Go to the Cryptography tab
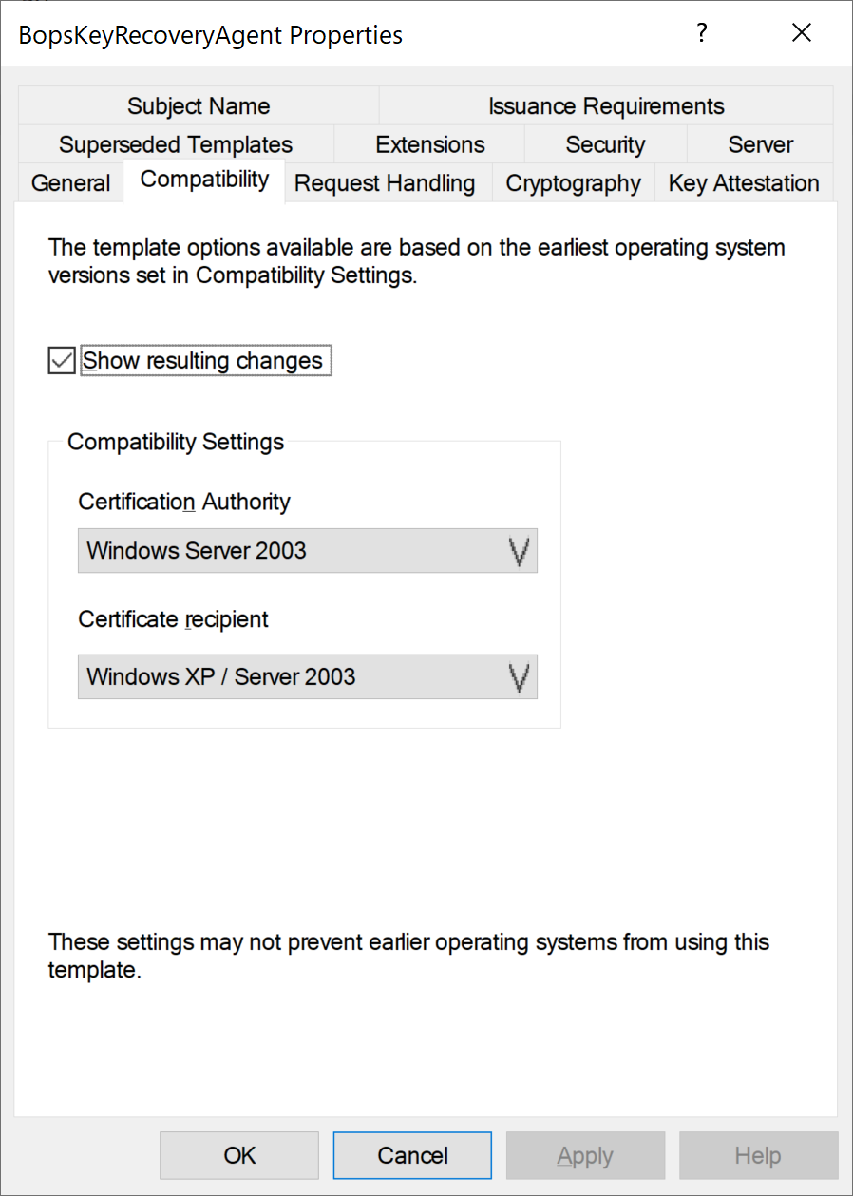Screen dimensions: 853x1196 click(573, 183)
